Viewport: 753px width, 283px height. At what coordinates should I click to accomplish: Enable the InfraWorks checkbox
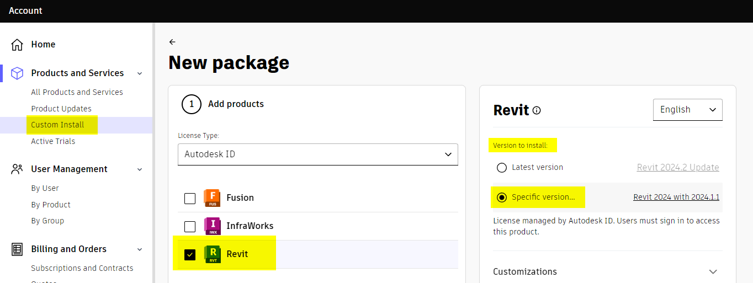(190, 226)
